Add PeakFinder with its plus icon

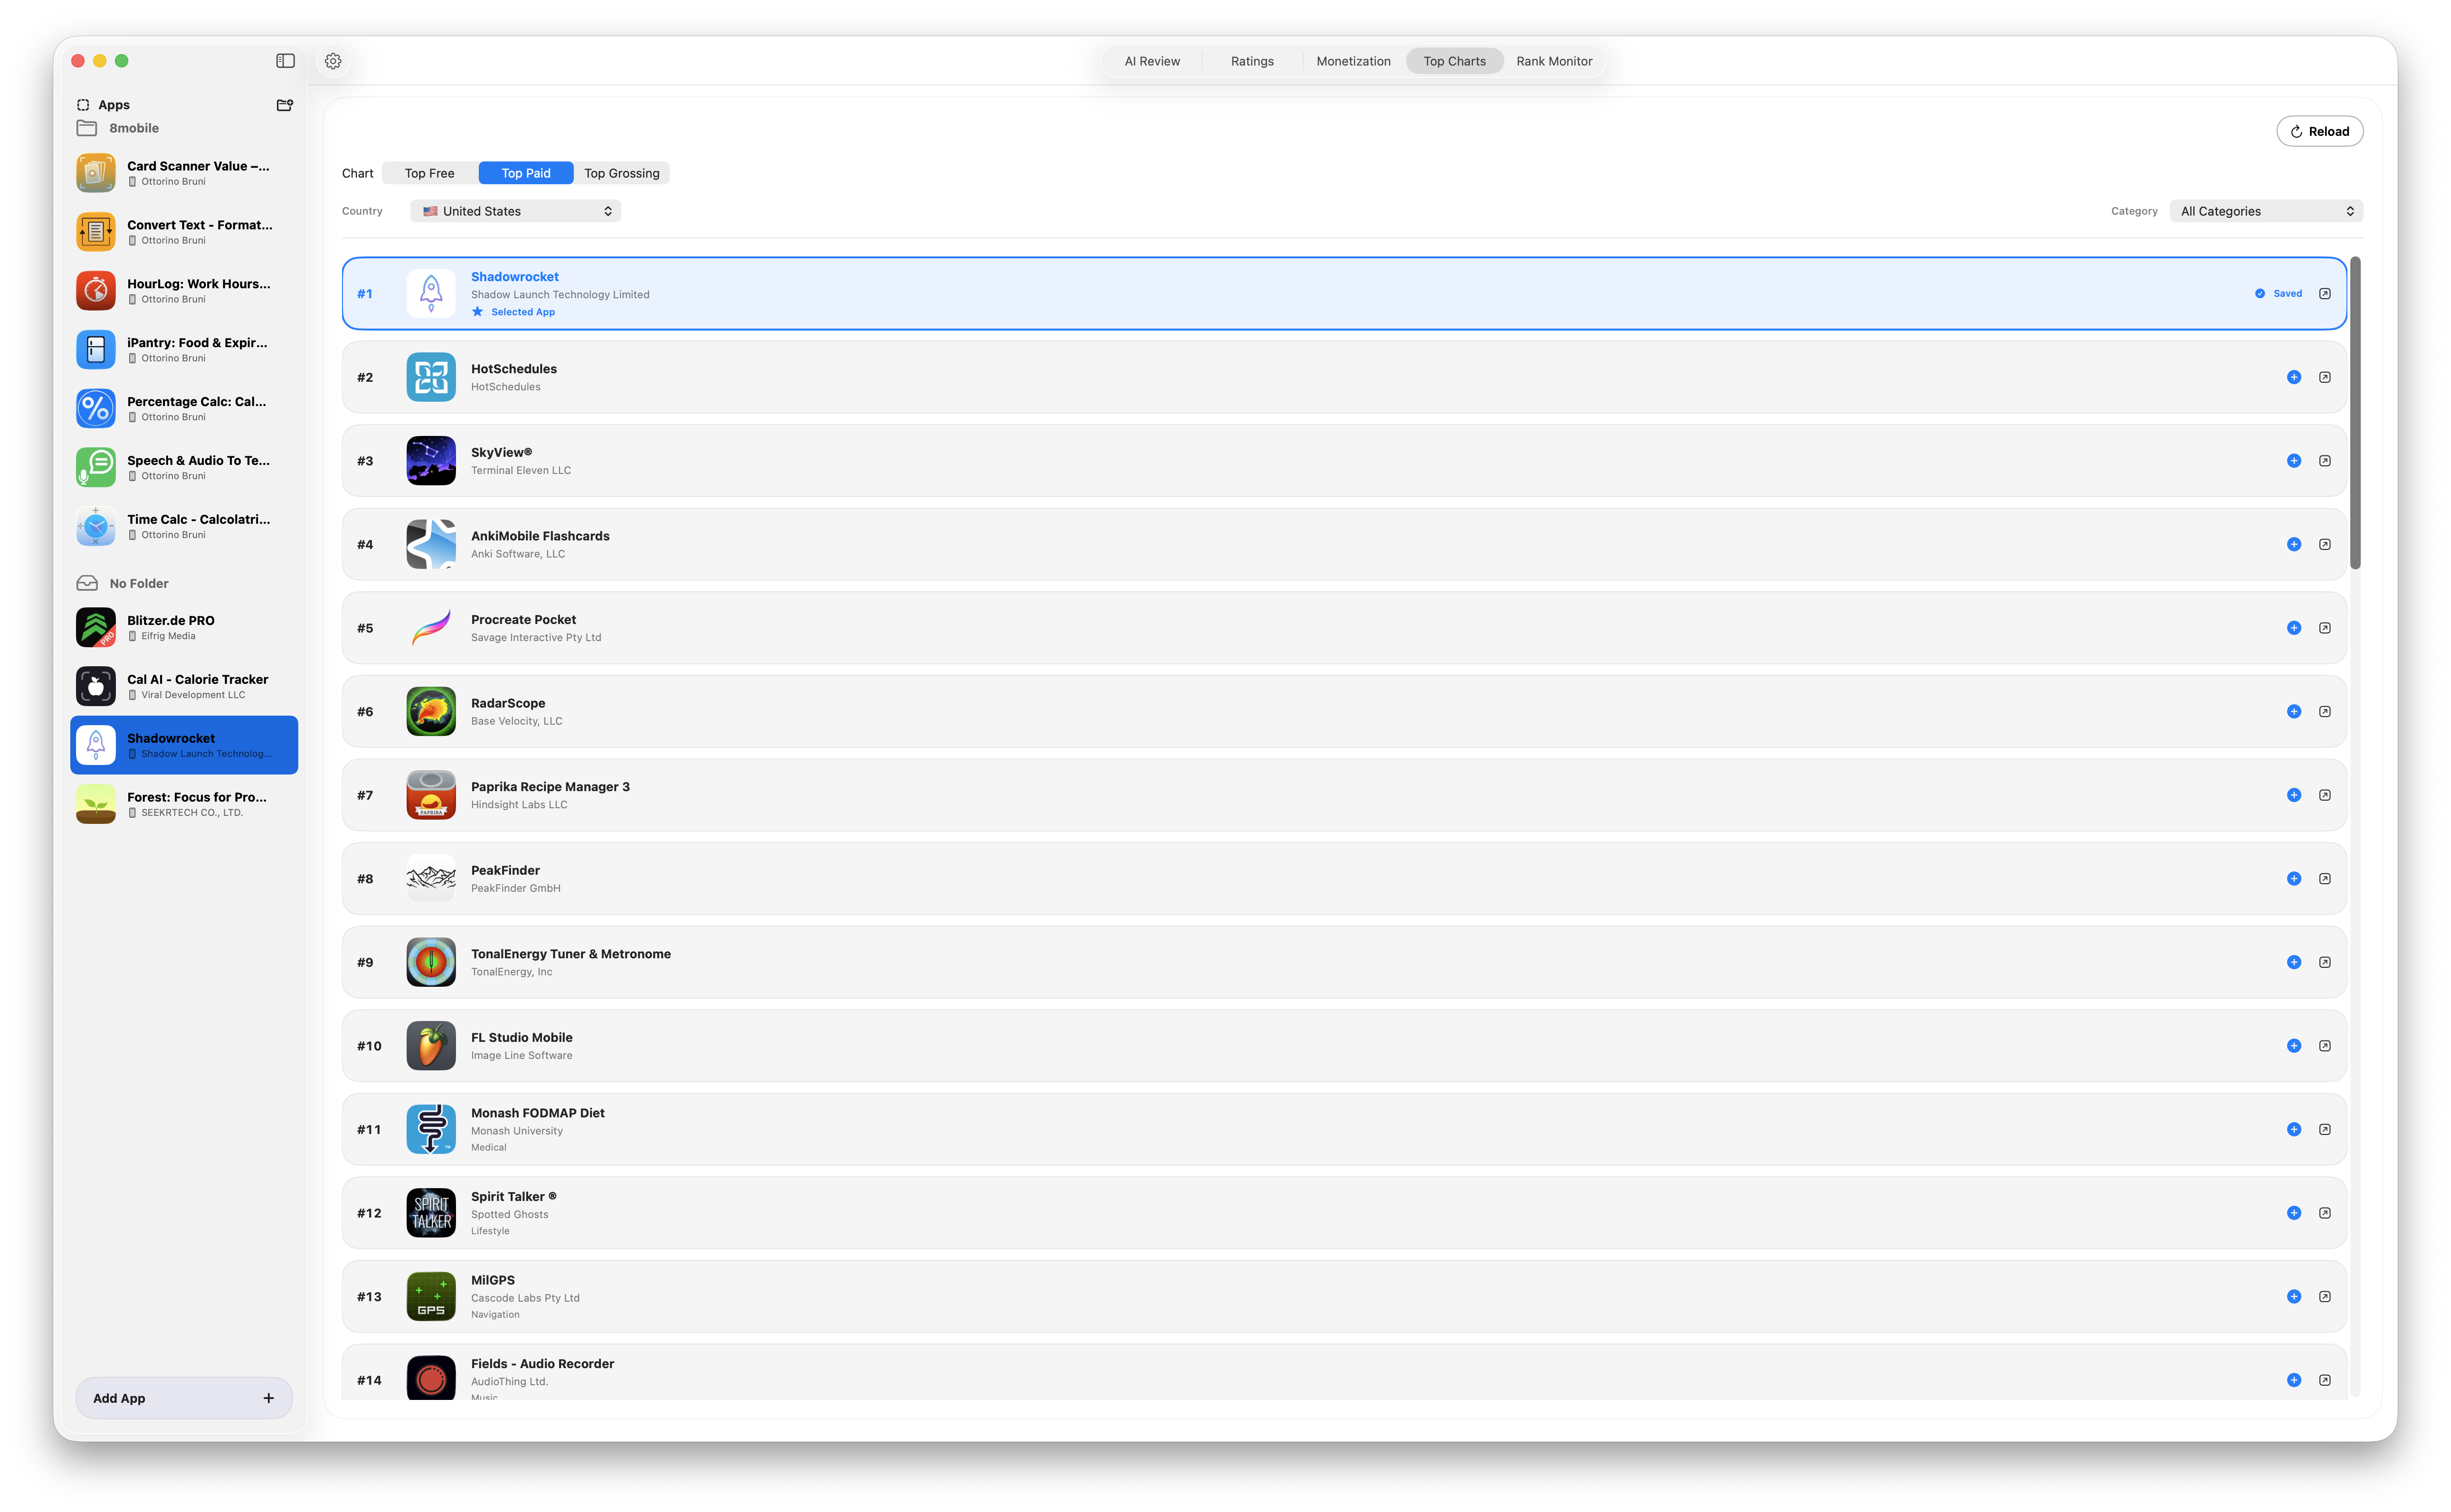pyautogui.click(x=2293, y=879)
